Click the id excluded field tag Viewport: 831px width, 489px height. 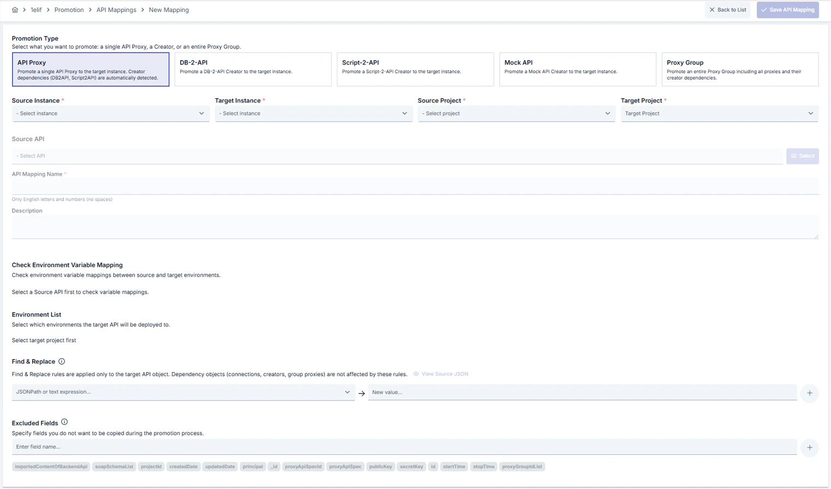point(433,467)
